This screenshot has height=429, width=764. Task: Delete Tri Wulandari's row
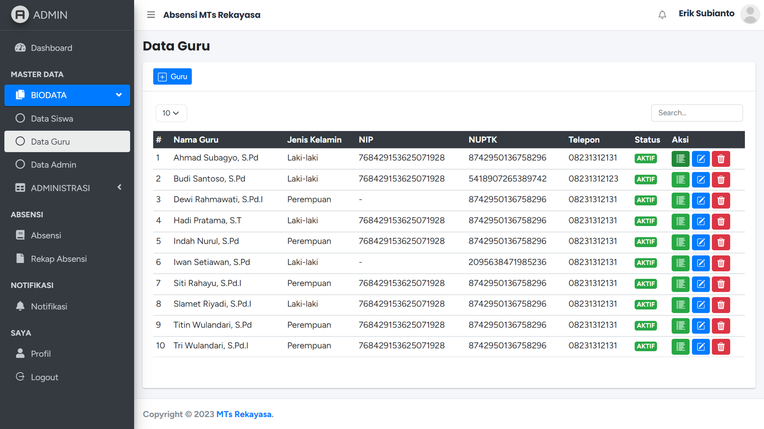click(x=721, y=347)
